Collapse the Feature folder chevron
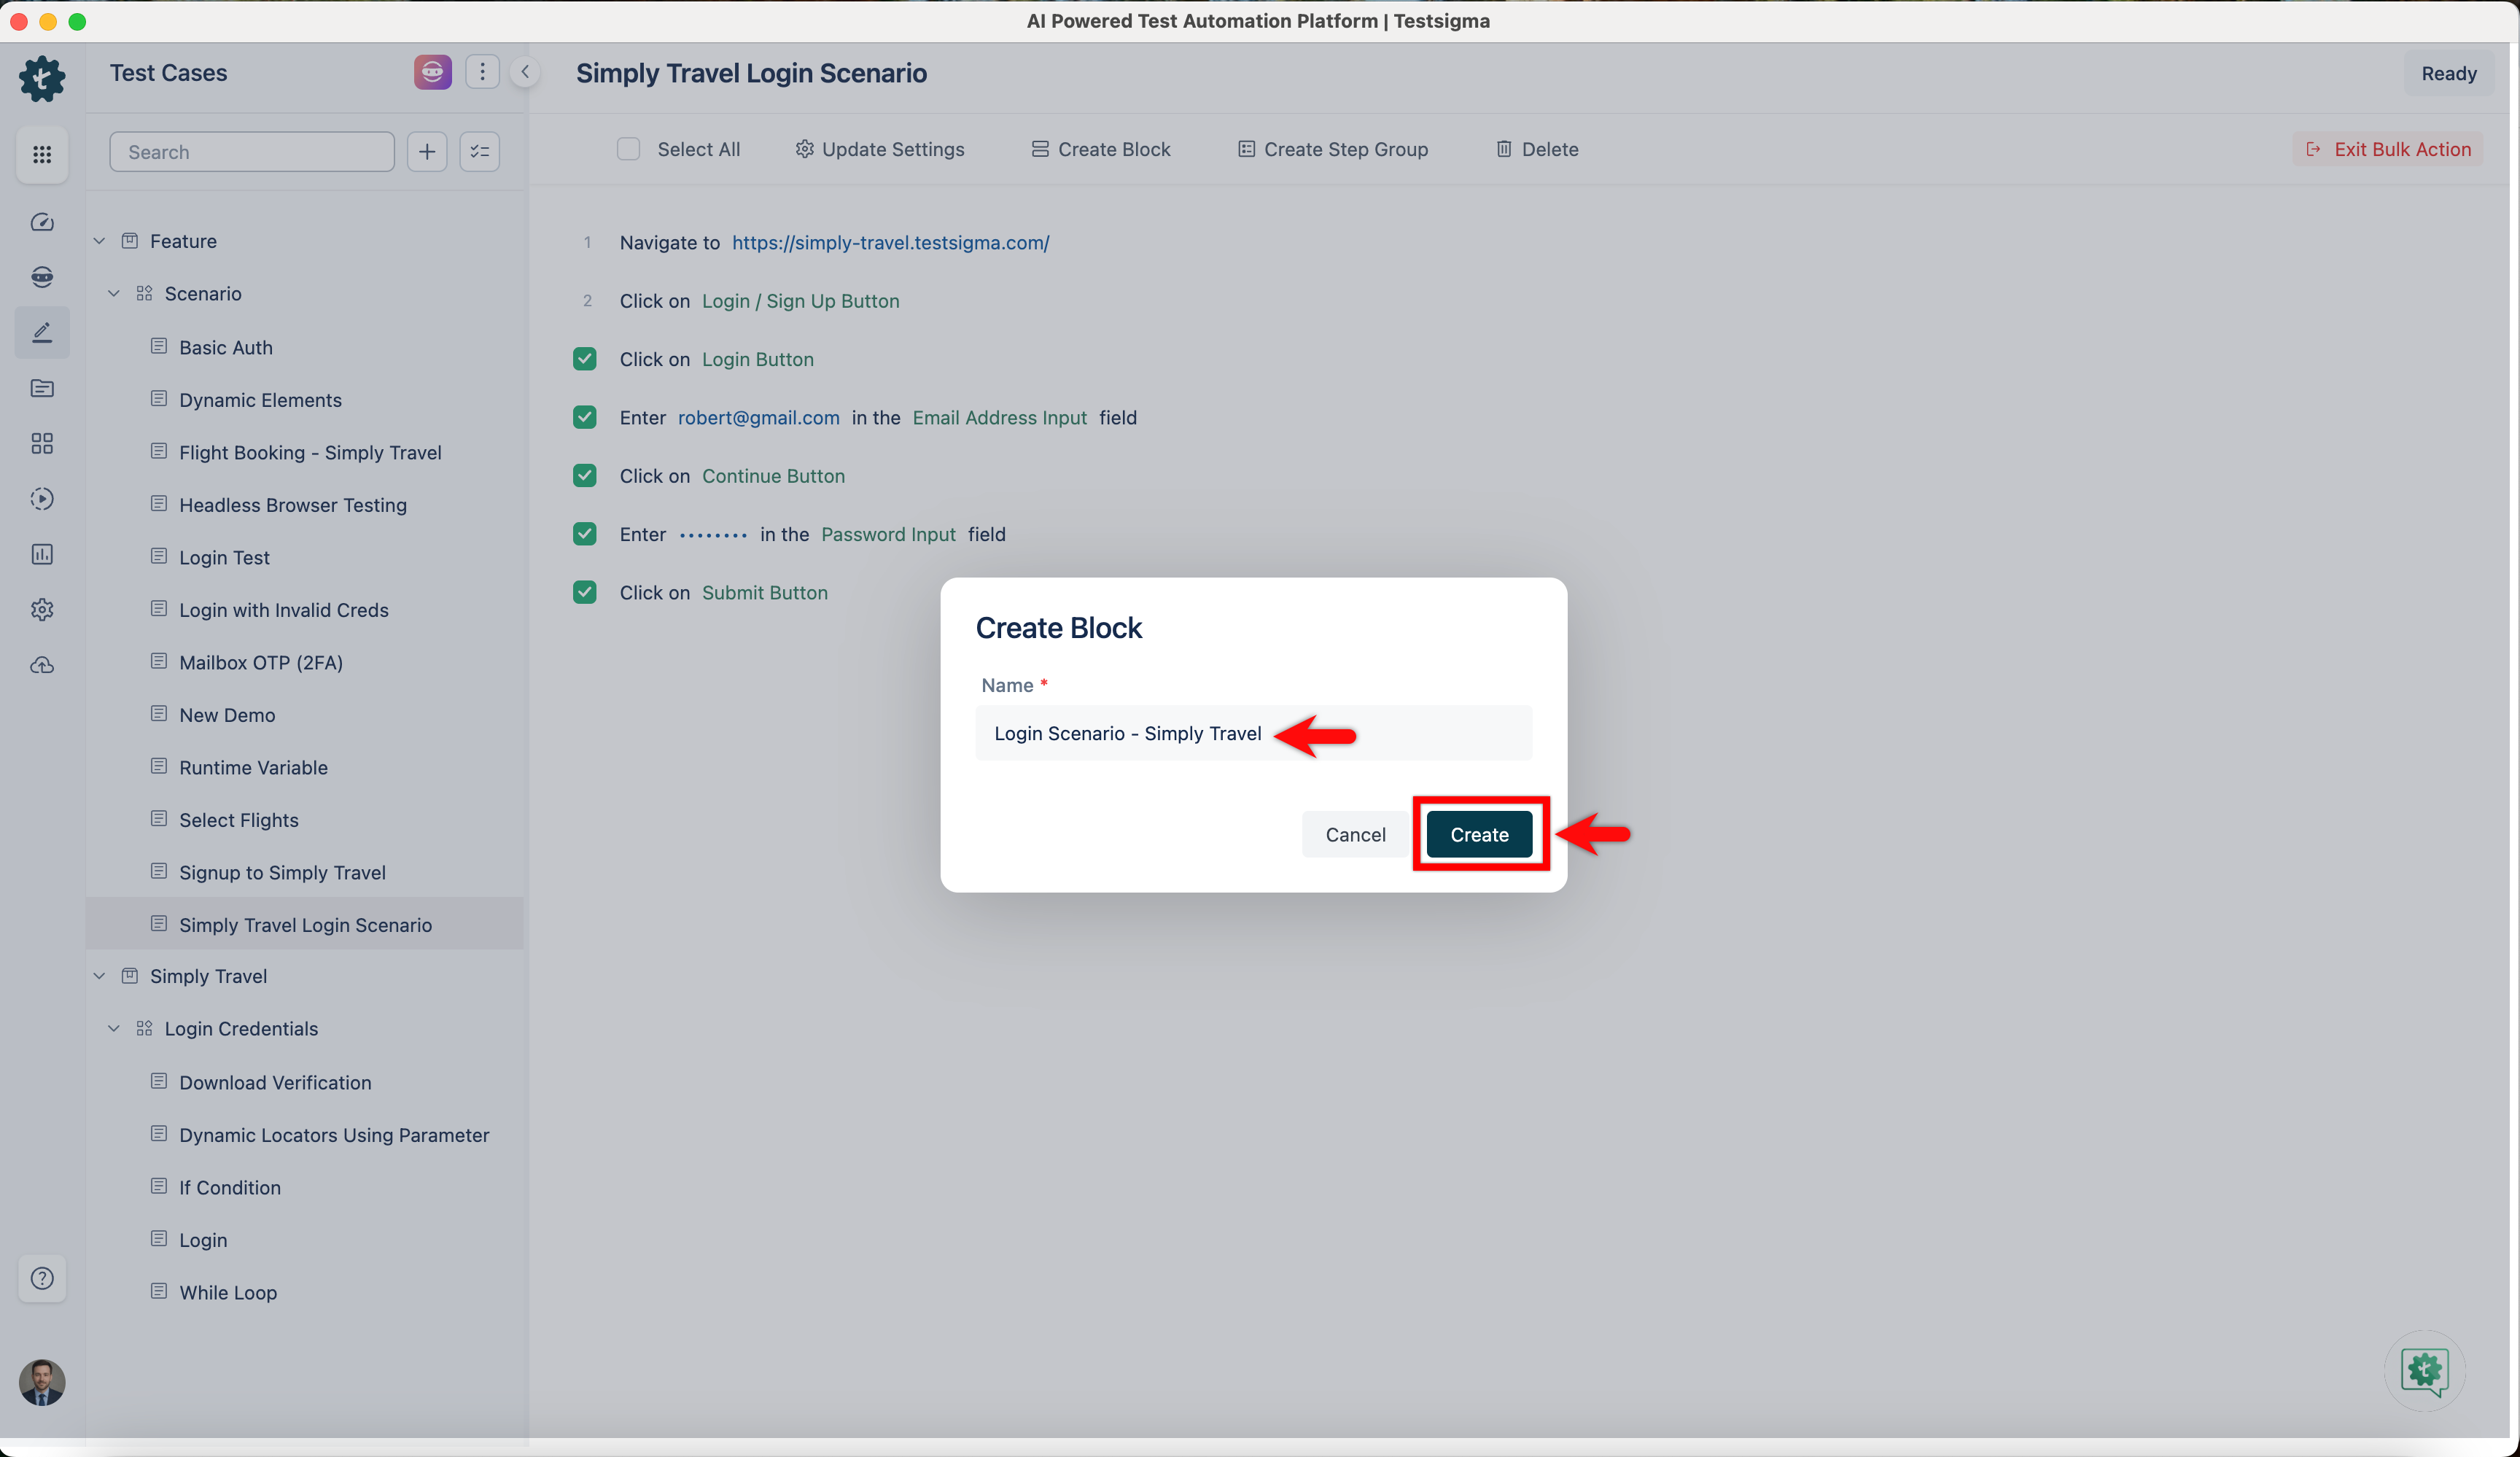This screenshot has height=1457, width=2520. pos(99,241)
